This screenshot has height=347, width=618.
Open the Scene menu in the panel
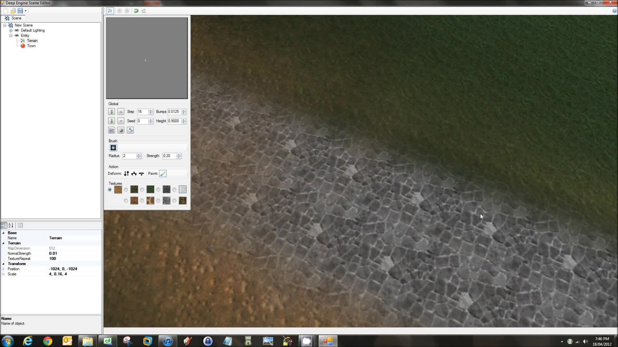tap(16, 18)
